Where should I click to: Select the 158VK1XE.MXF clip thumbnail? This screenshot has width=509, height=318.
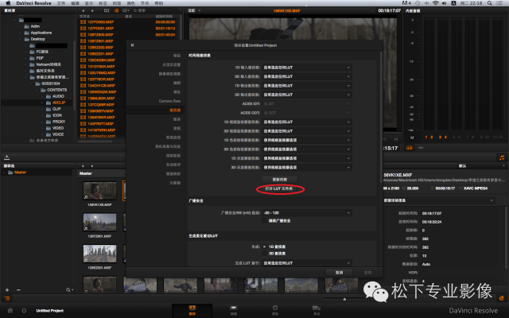(99, 191)
